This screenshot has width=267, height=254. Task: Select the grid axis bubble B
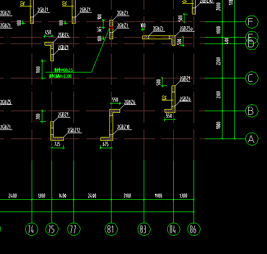click(x=252, y=111)
